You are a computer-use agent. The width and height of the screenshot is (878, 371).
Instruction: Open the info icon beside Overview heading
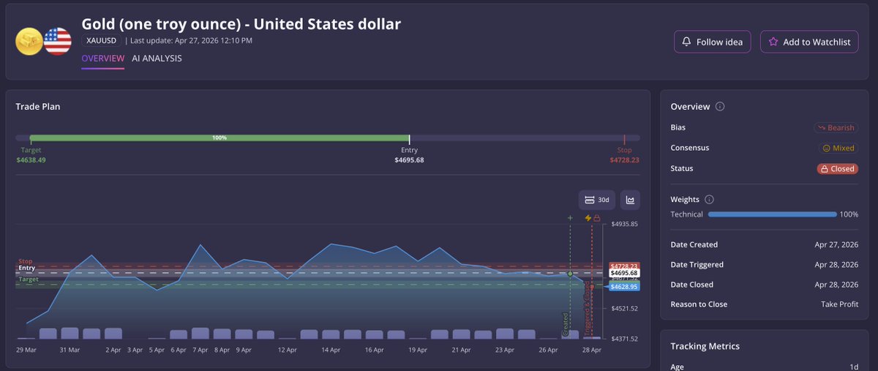tap(720, 107)
